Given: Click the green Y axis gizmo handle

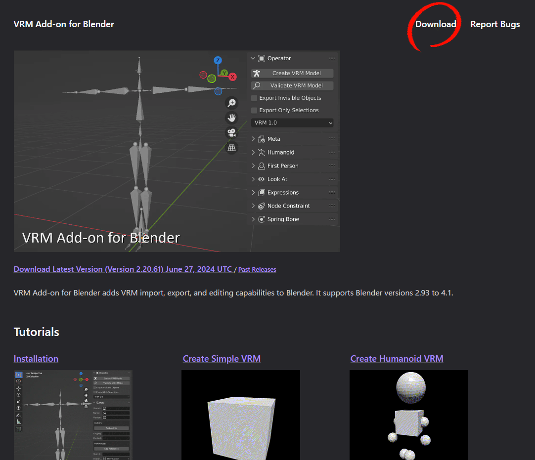Looking at the screenshot, I should 224,73.
